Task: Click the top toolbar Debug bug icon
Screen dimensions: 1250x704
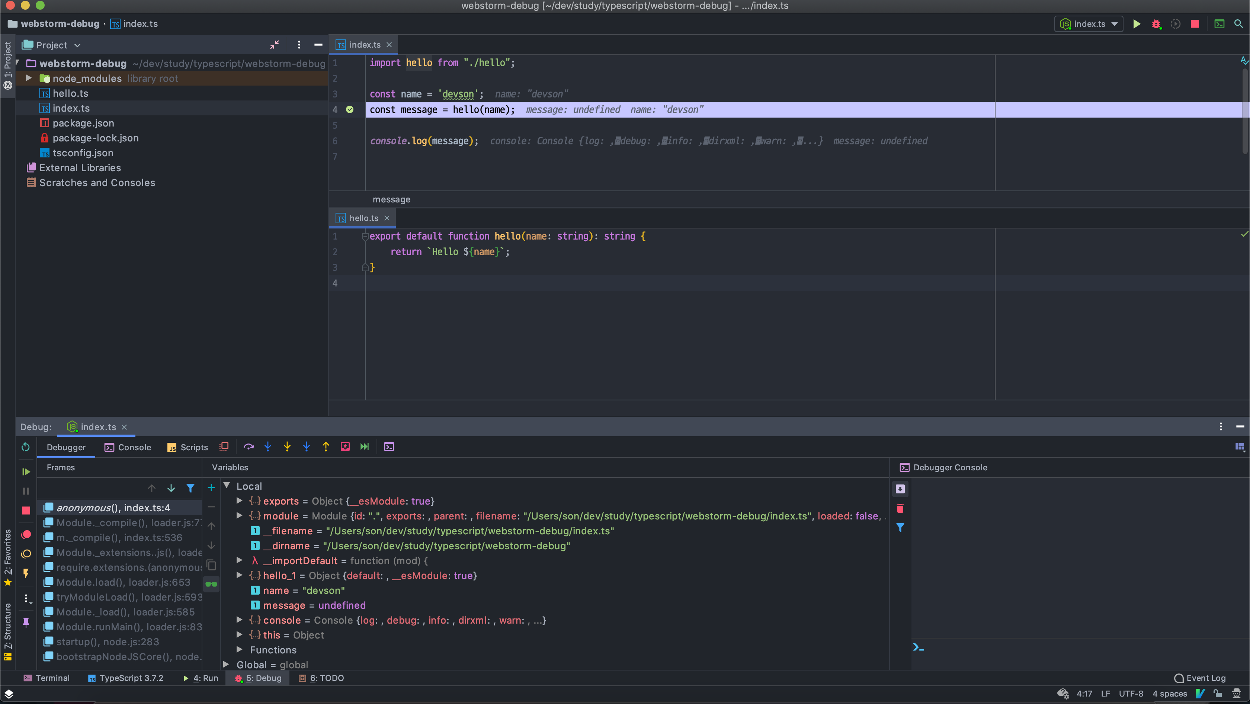Action: [1156, 24]
